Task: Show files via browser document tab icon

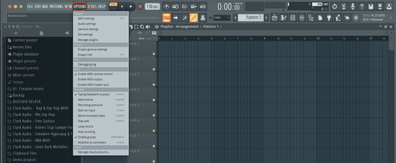Action: (x=41, y=33)
